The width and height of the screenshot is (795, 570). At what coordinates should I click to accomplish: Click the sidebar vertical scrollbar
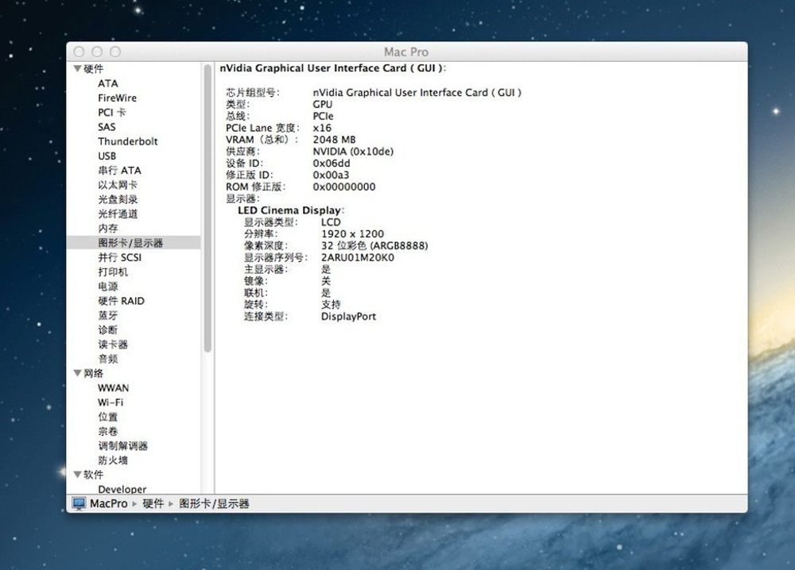(207, 208)
